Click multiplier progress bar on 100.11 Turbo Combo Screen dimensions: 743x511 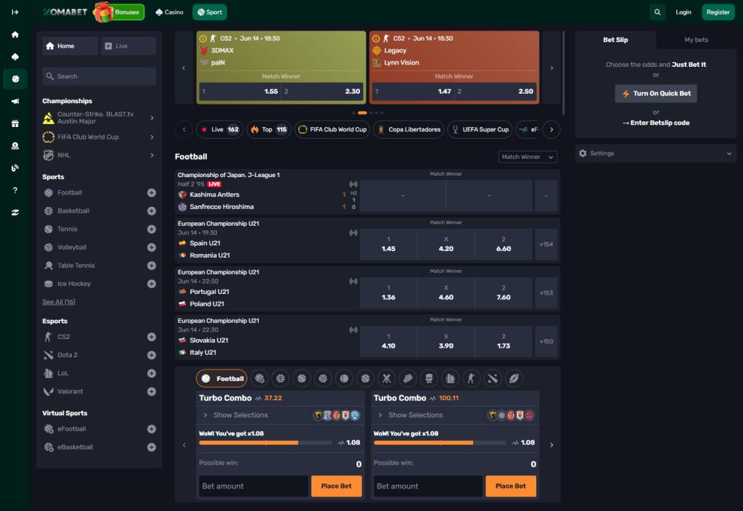[x=440, y=443]
